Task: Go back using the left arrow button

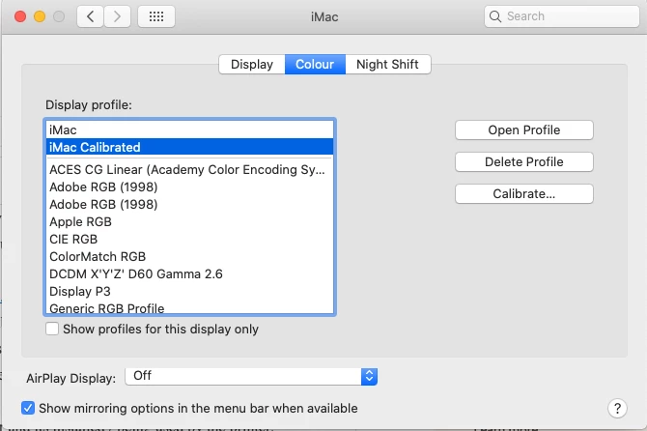Action: [90, 16]
